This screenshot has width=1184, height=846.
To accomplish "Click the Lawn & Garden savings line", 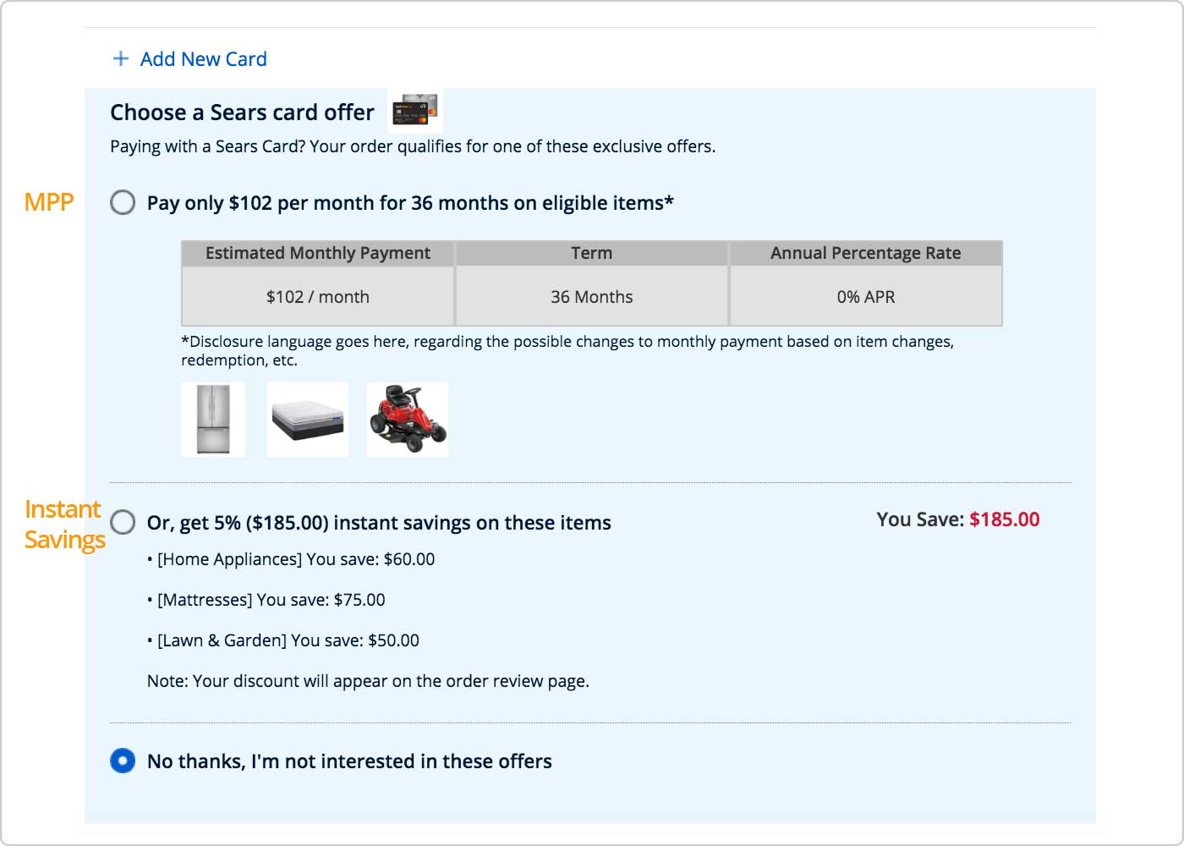I will pyautogui.click(x=283, y=640).
